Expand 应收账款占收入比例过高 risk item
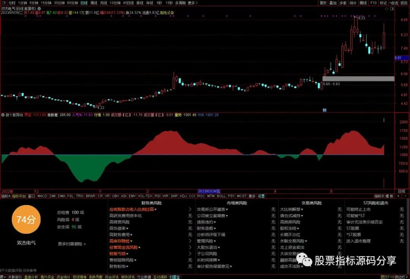The width and height of the screenshot is (410, 279). pos(133,210)
